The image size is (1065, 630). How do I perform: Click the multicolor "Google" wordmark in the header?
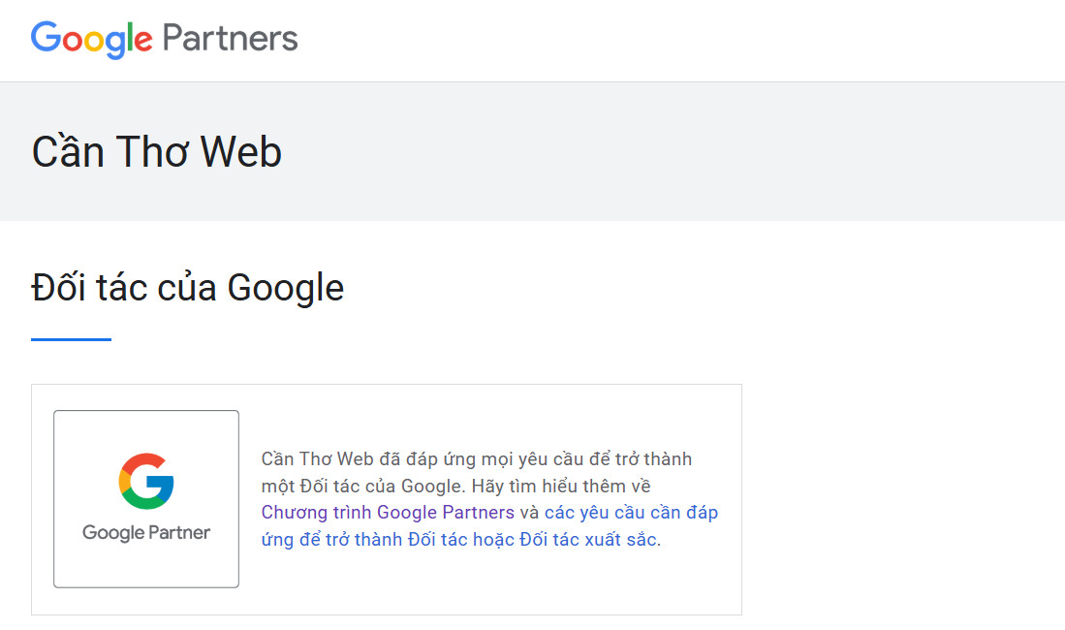click(92, 39)
